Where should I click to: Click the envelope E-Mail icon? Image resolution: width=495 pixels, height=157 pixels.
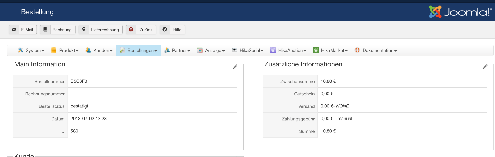(x=14, y=30)
